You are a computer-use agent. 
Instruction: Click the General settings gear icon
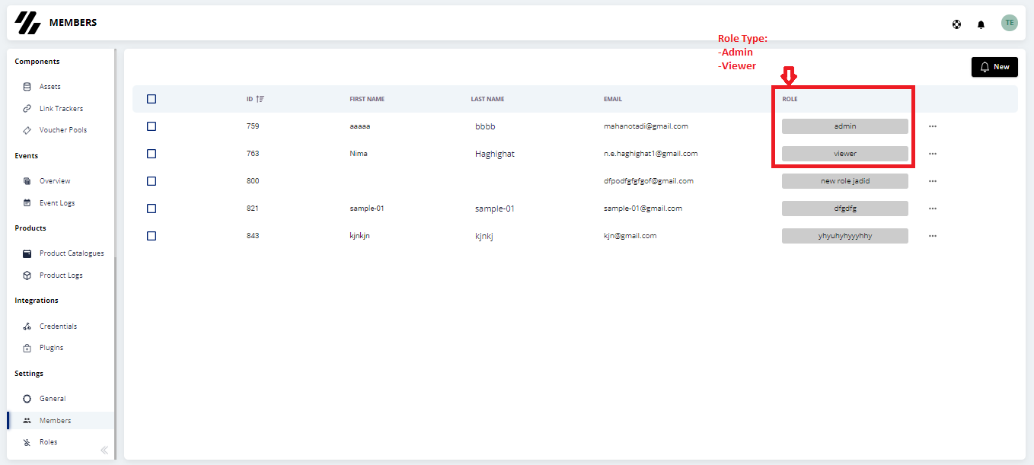[x=27, y=399]
